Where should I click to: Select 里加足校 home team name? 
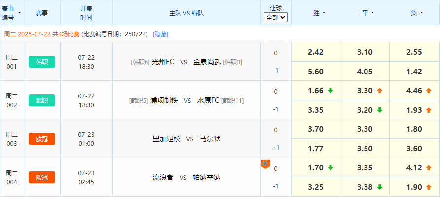tap(166, 139)
